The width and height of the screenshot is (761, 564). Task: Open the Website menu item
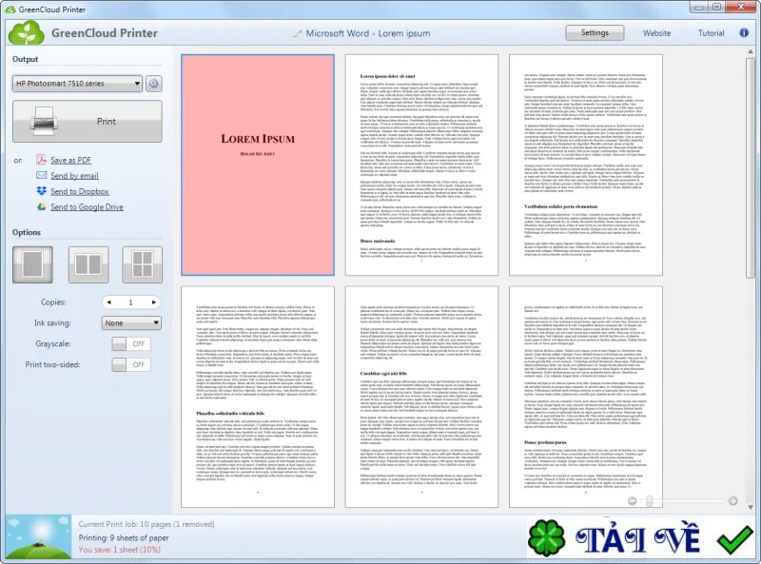pyautogui.click(x=656, y=33)
